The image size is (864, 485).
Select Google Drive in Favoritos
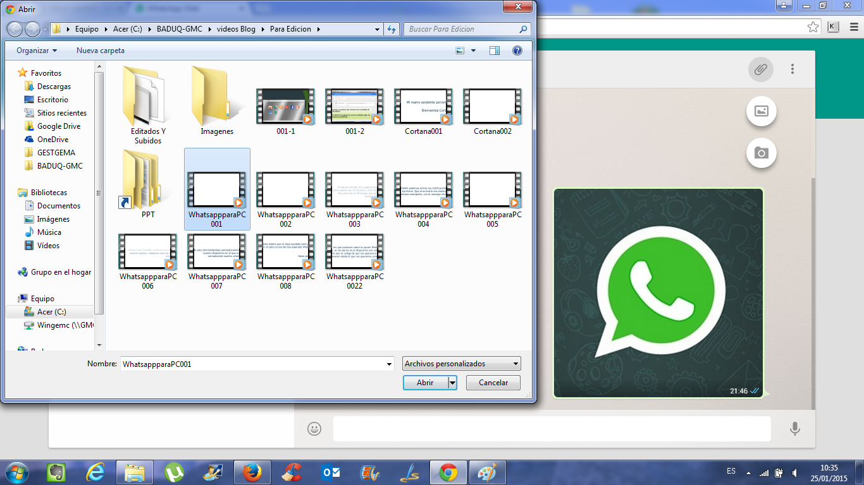[x=58, y=126]
